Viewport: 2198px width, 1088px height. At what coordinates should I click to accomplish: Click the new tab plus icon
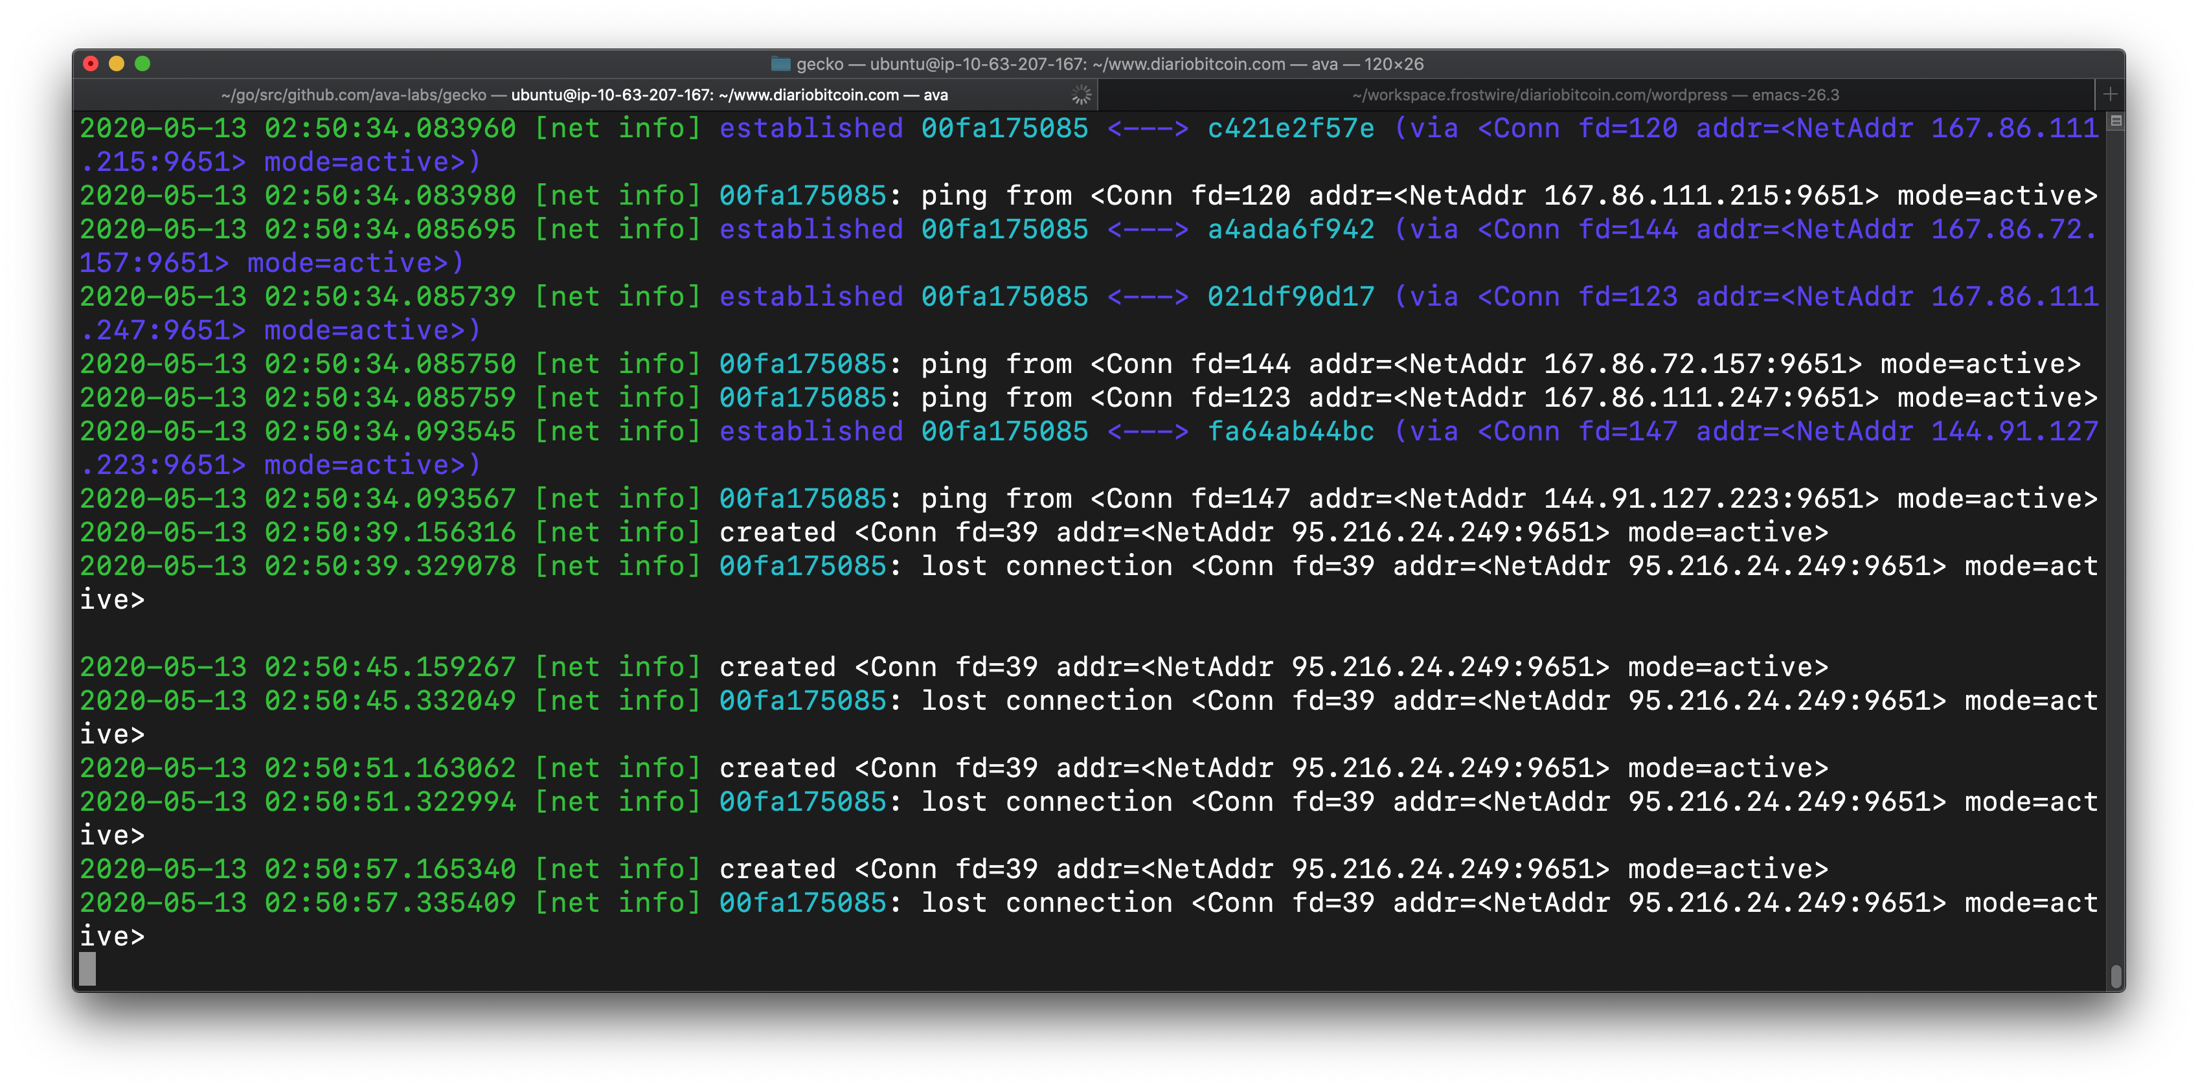[x=2111, y=95]
